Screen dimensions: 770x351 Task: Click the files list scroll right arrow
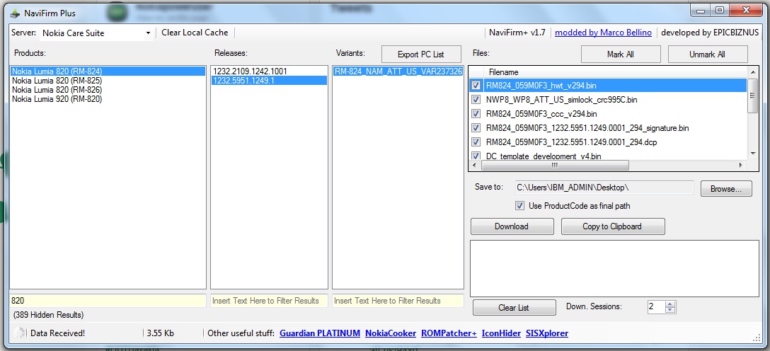click(x=742, y=166)
